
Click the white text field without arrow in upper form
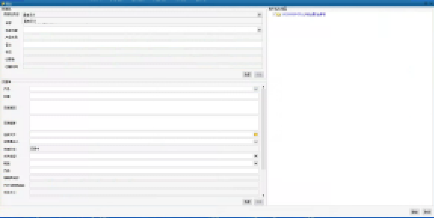click(142, 44)
